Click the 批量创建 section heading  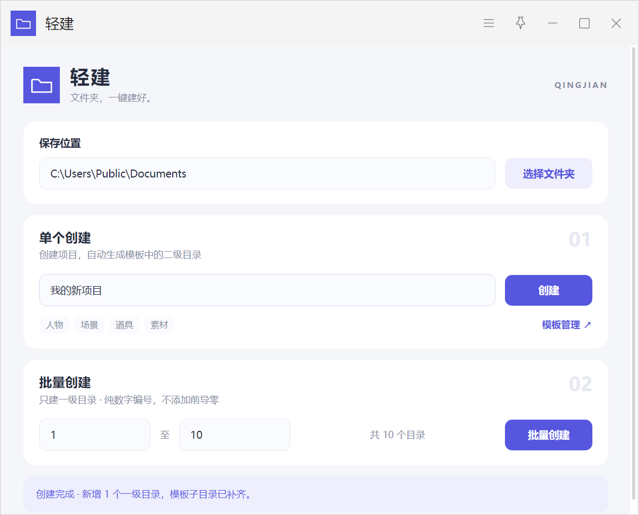tap(65, 383)
